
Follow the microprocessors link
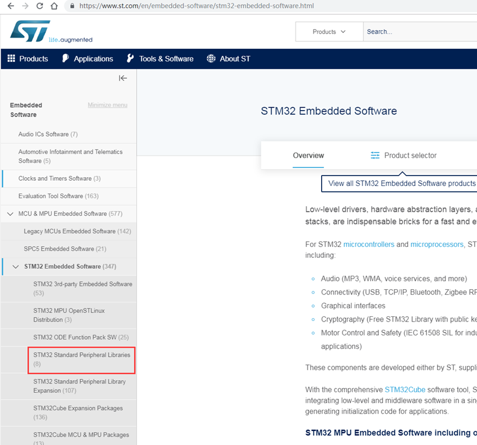point(437,245)
